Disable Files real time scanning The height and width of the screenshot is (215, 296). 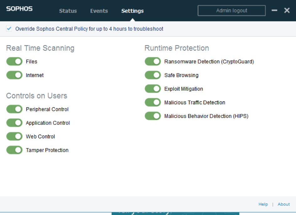click(x=14, y=62)
